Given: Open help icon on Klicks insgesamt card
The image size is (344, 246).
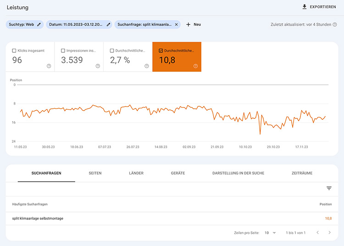Looking at the screenshot, I should (49, 66).
